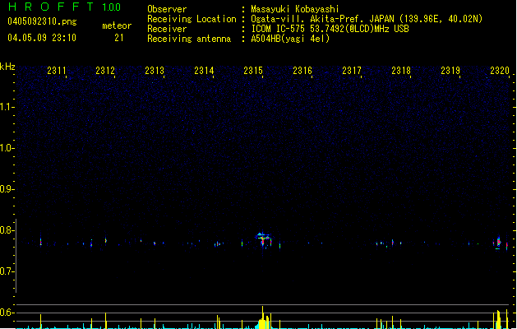The width and height of the screenshot is (517, 329).
Task: Click the 0.8 kHz axis label
Action: tap(7, 230)
